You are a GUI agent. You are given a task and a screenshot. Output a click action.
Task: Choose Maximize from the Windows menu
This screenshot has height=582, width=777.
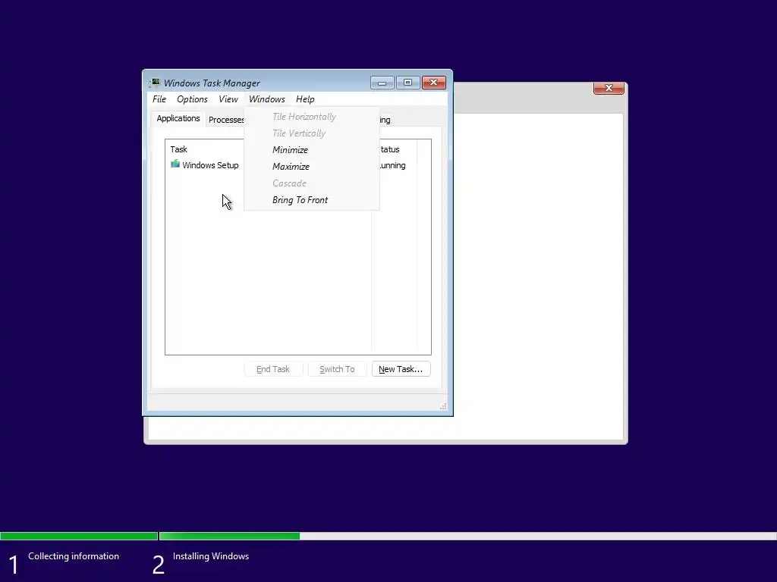[312, 167]
